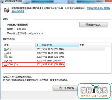Select the 2012/7/26 18:55 (0% 碎片) entry
The image size is (112, 100).
click(50, 53)
